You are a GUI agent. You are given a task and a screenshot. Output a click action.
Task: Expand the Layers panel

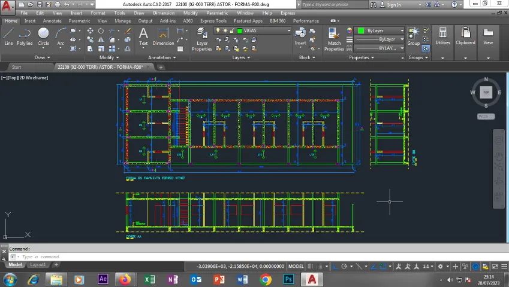(x=241, y=57)
